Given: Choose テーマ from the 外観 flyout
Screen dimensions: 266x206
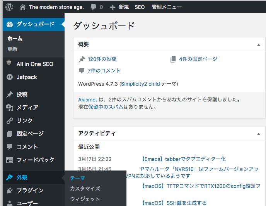Looking at the screenshot, I should click(77, 178).
